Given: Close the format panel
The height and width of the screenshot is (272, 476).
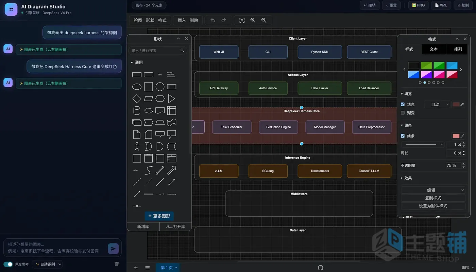Looking at the screenshot, I should 465,39.
